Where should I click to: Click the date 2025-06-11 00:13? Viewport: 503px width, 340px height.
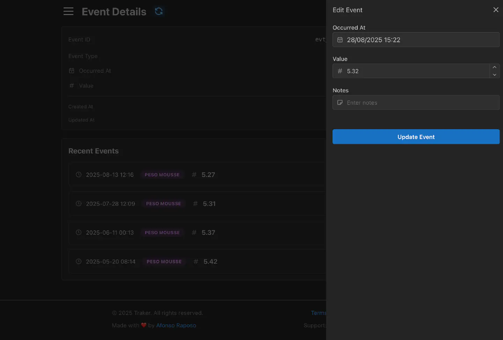110,232
